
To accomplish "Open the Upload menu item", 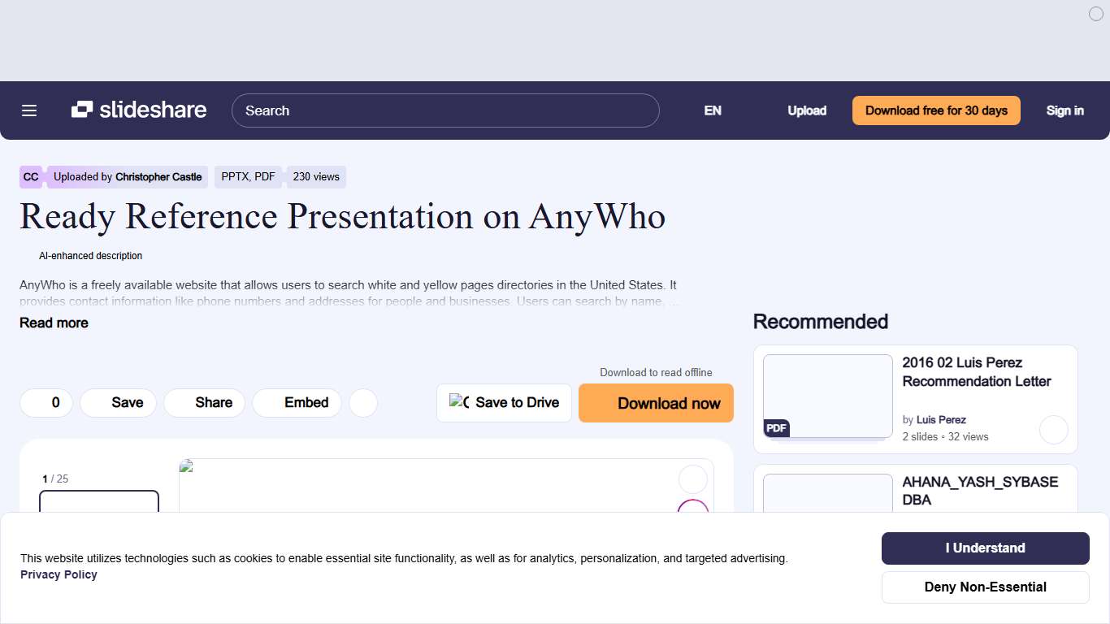I will pos(807,110).
